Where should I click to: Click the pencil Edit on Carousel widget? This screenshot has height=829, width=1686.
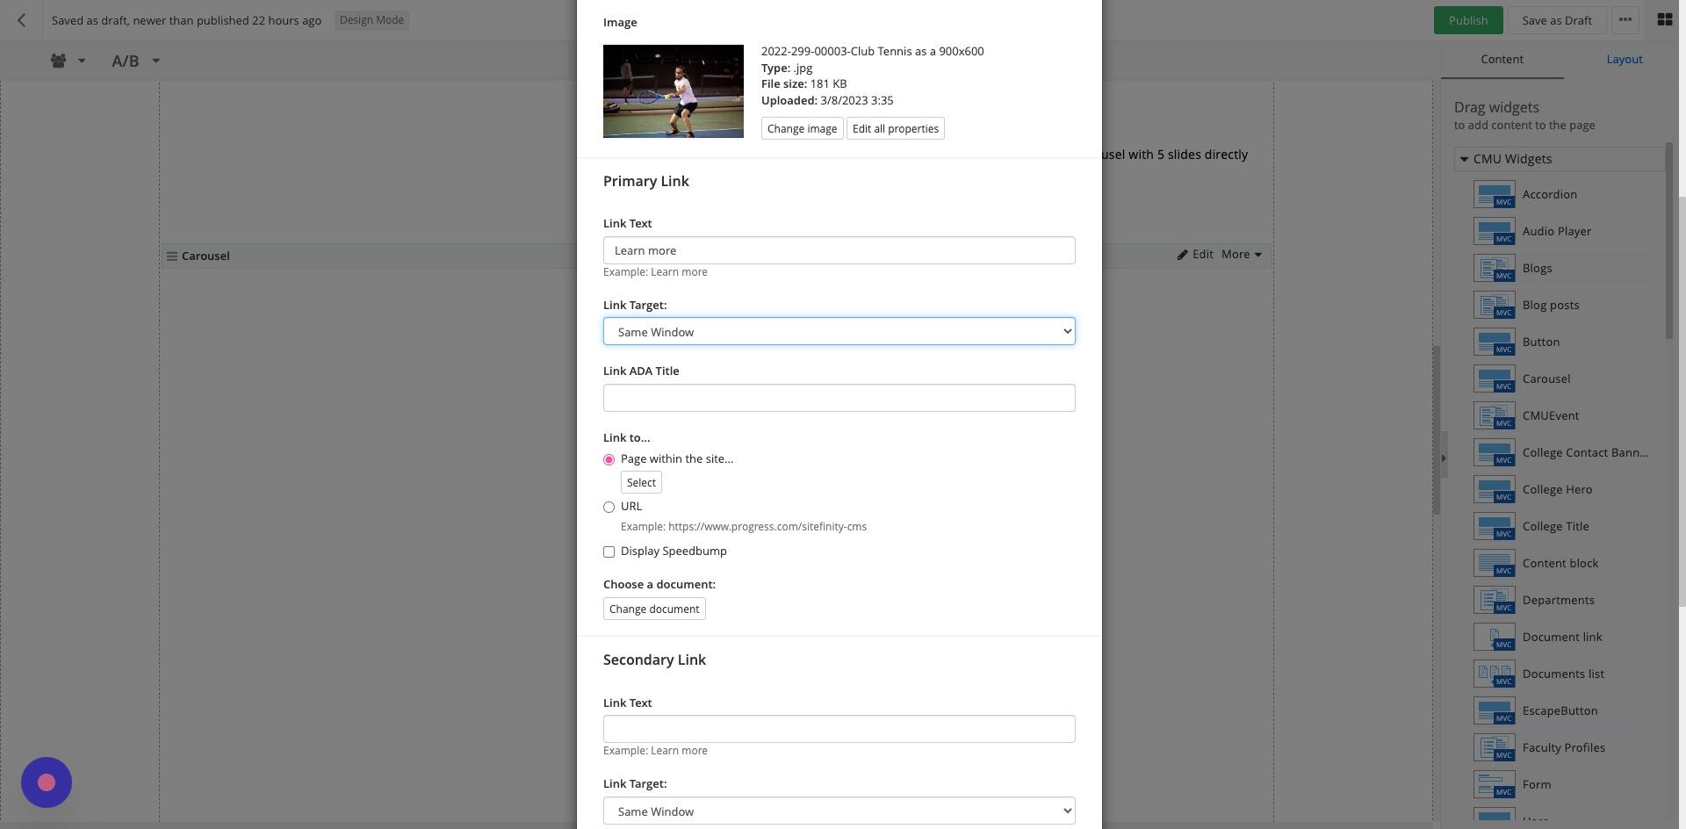pyautogui.click(x=1195, y=255)
